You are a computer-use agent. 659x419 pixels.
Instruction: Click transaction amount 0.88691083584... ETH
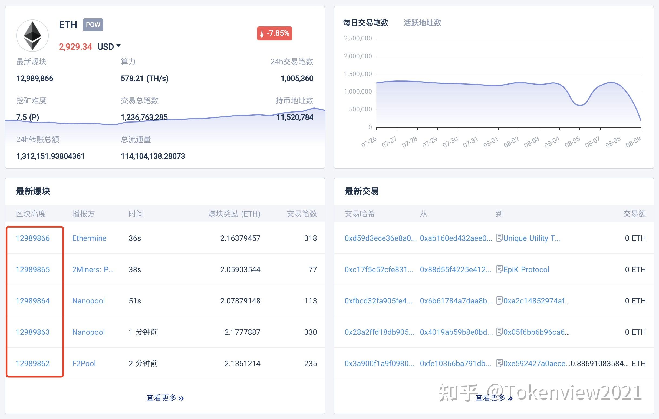click(608, 364)
